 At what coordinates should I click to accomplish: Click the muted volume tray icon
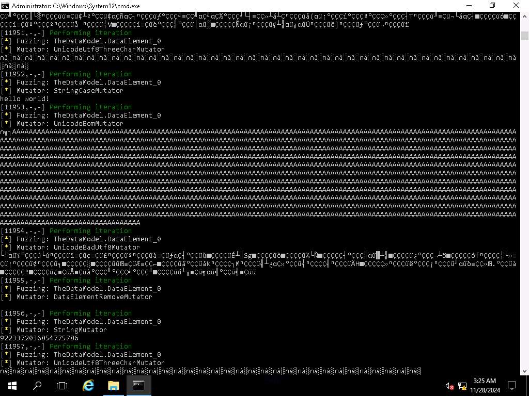449,386
